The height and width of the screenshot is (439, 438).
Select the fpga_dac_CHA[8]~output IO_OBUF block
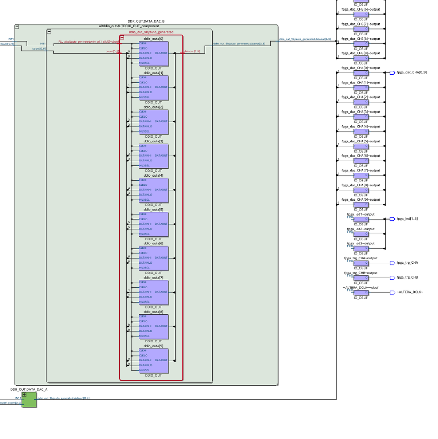tap(361, 190)
